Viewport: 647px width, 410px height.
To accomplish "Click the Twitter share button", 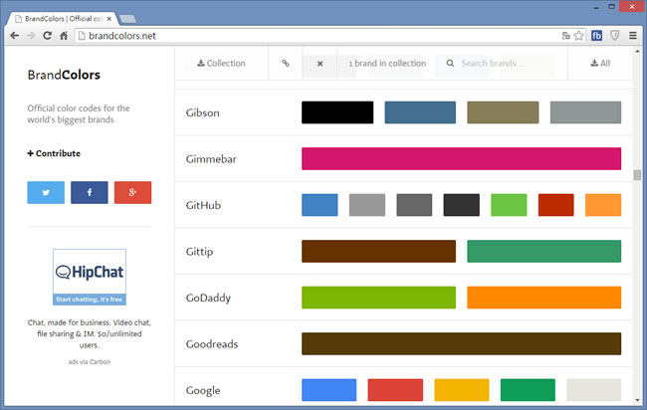I will [46, 192].
